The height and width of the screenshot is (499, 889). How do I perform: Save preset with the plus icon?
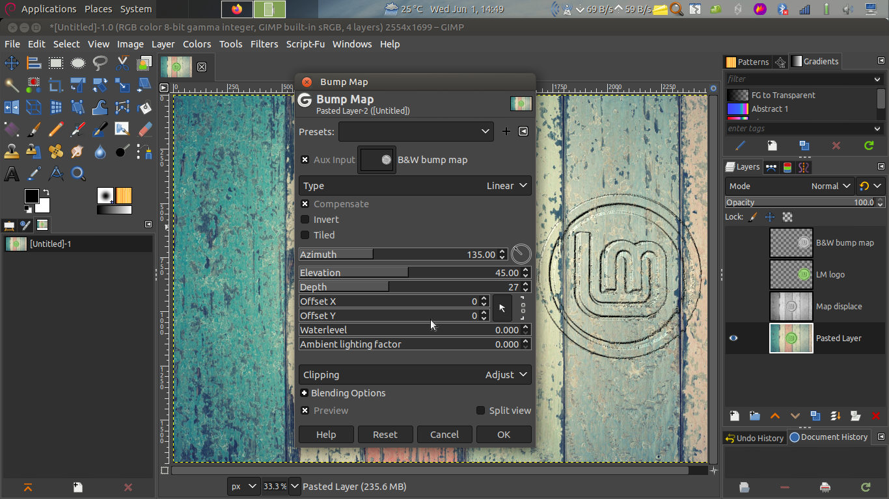pyautogui.click(x=506, y=131)
